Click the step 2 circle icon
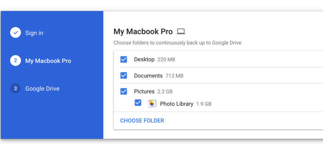Screen dimensions: 323x161 click(x=15, y=61)
